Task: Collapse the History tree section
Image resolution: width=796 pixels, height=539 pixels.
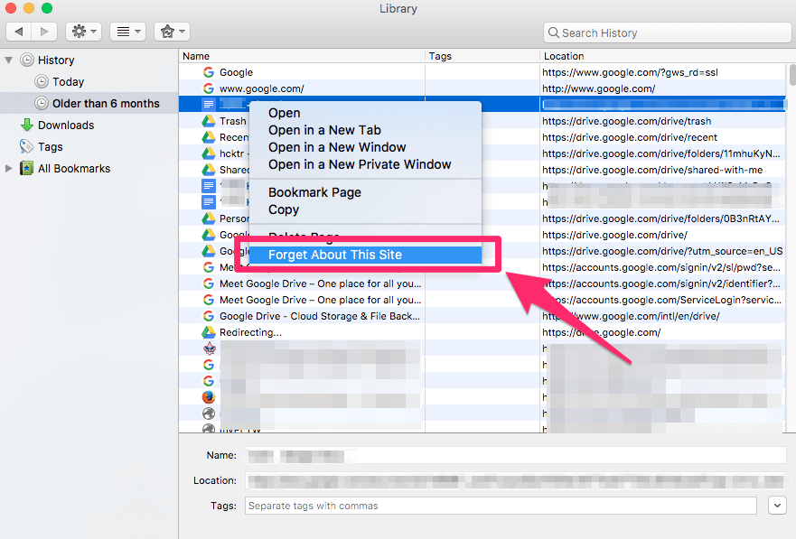Action: coord(9,60)
